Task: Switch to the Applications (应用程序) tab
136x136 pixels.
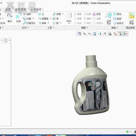Action: [x=36, y=10]
